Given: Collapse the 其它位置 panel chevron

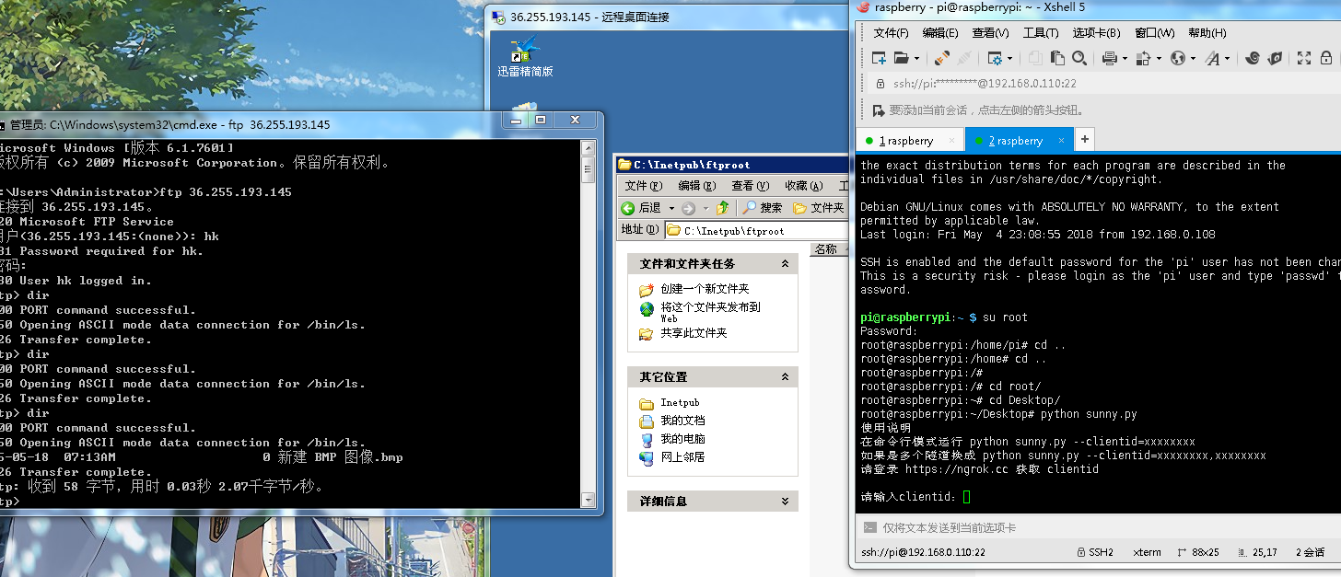Looking at the screenshot, I should [785, 377].
